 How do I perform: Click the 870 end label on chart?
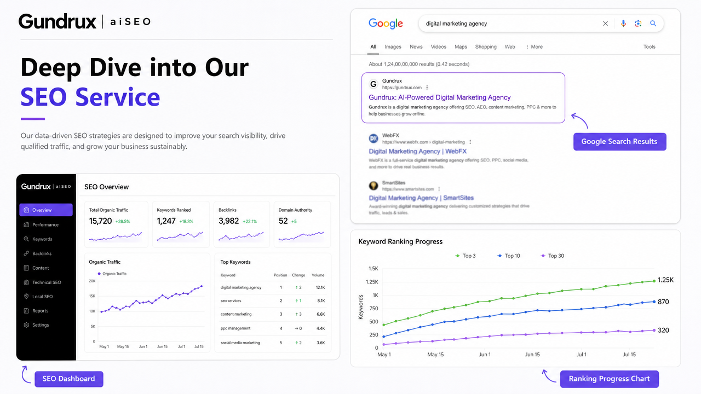click(x=663, y=302)
